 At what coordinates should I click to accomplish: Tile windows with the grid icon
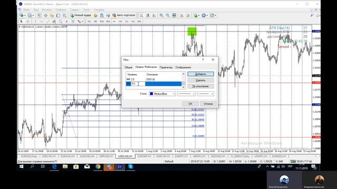(174, 15)
